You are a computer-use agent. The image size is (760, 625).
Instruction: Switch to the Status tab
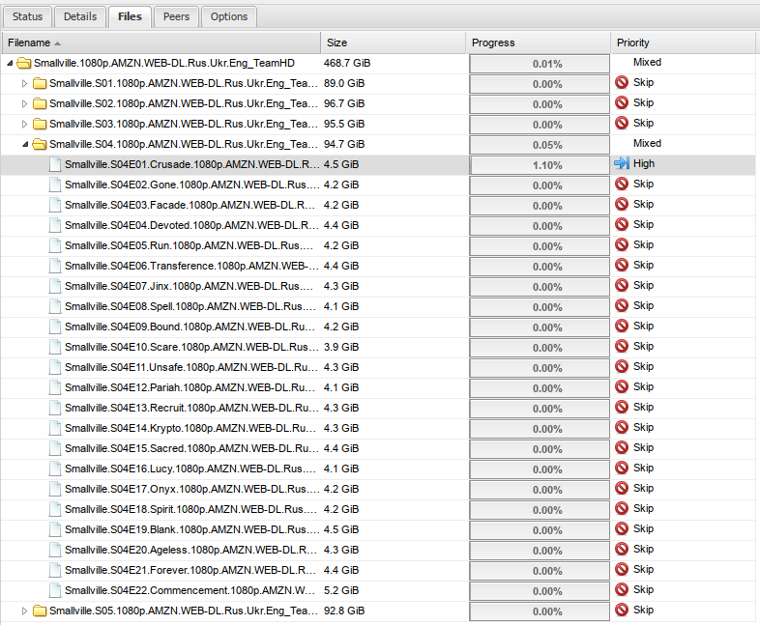[x=28, y=17]
